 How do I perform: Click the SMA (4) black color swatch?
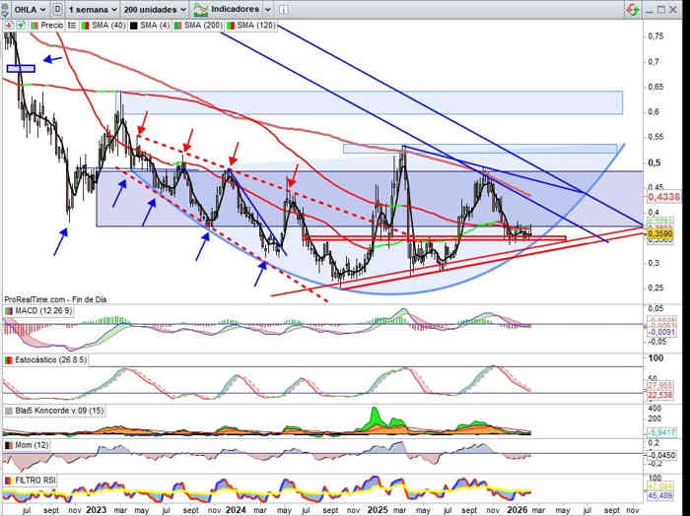pos(132,24)
